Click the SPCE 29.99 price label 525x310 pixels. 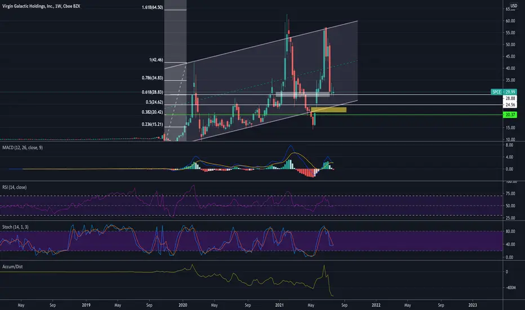pos(504,92)
